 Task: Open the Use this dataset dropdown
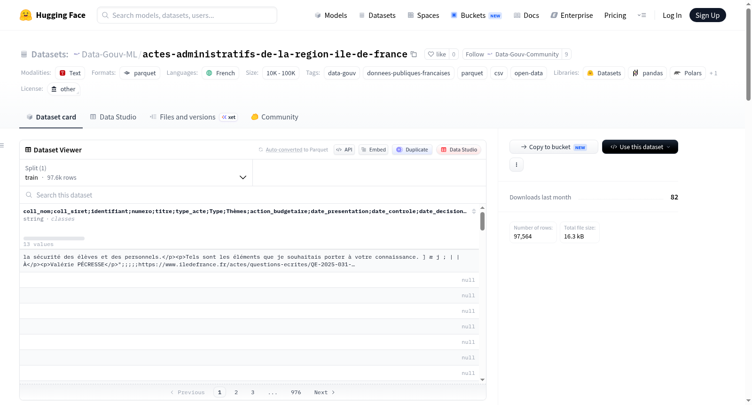[640, 147]
